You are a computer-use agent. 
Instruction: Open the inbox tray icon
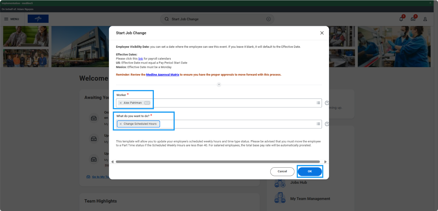413,19
